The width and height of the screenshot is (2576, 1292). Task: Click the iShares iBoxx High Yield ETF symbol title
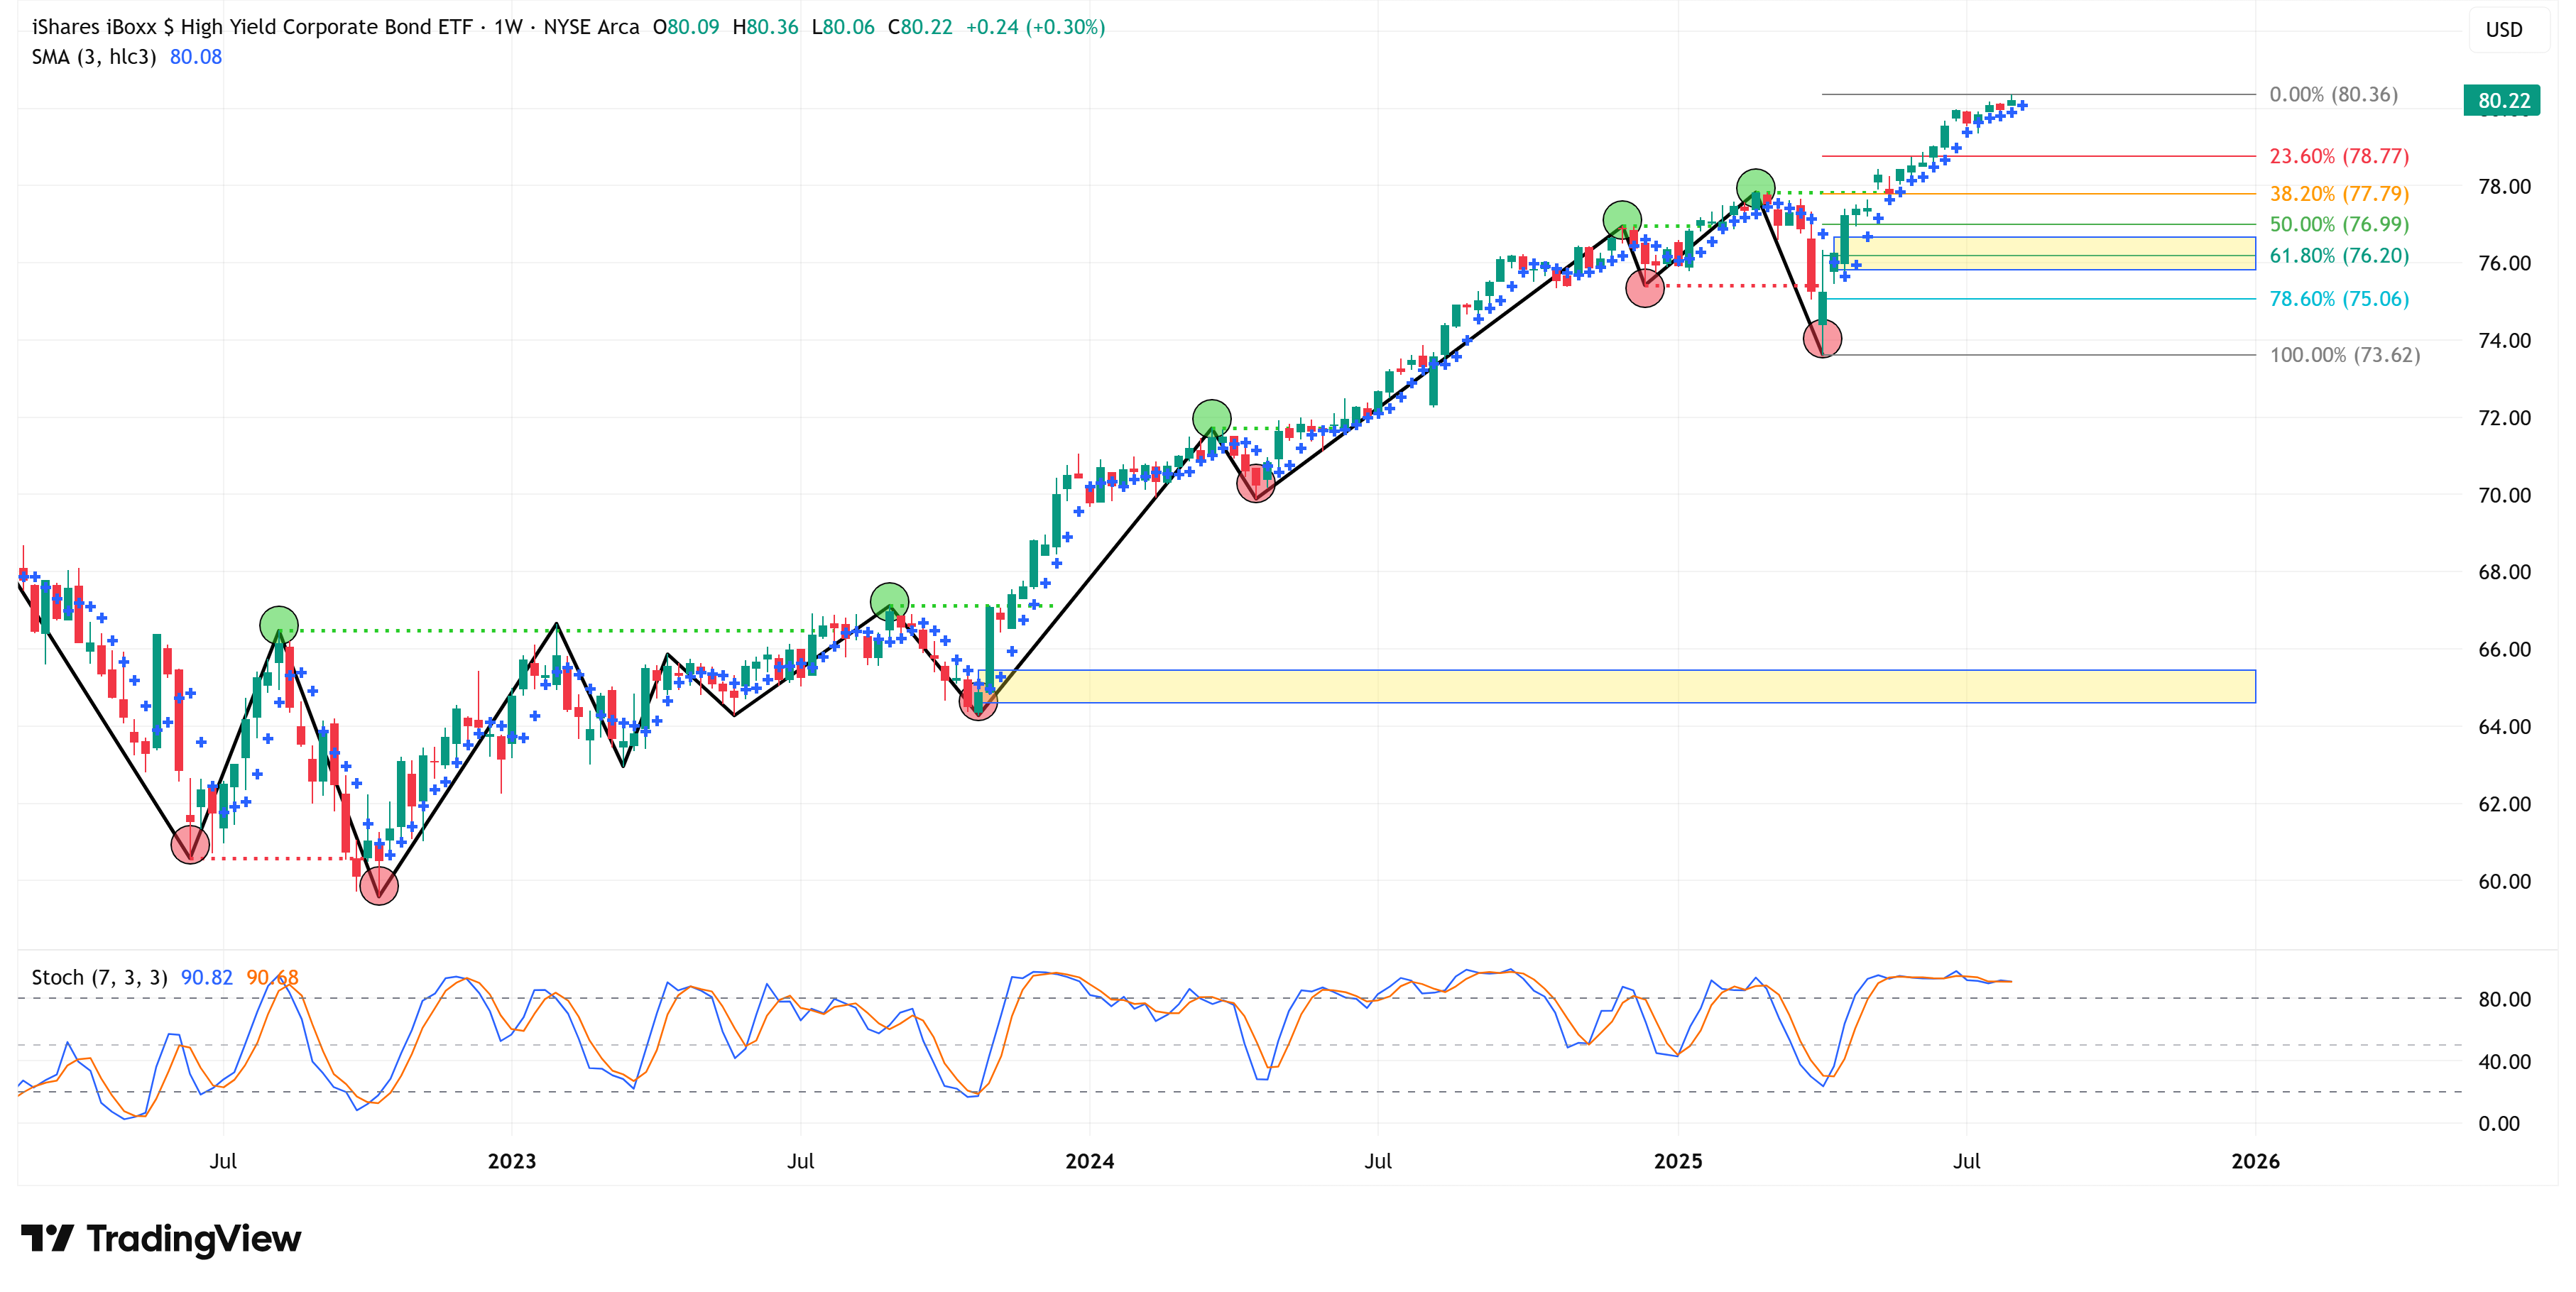252,27
